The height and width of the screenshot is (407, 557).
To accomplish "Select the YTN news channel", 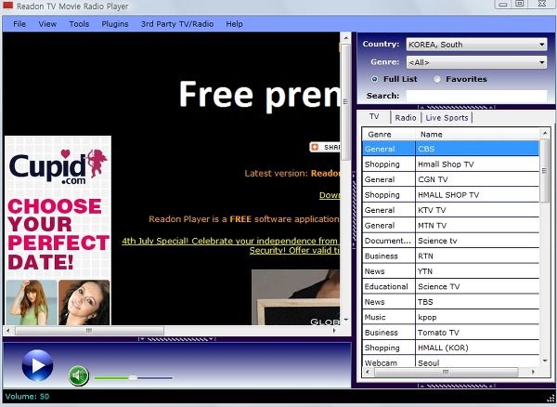I will (451, 271).
